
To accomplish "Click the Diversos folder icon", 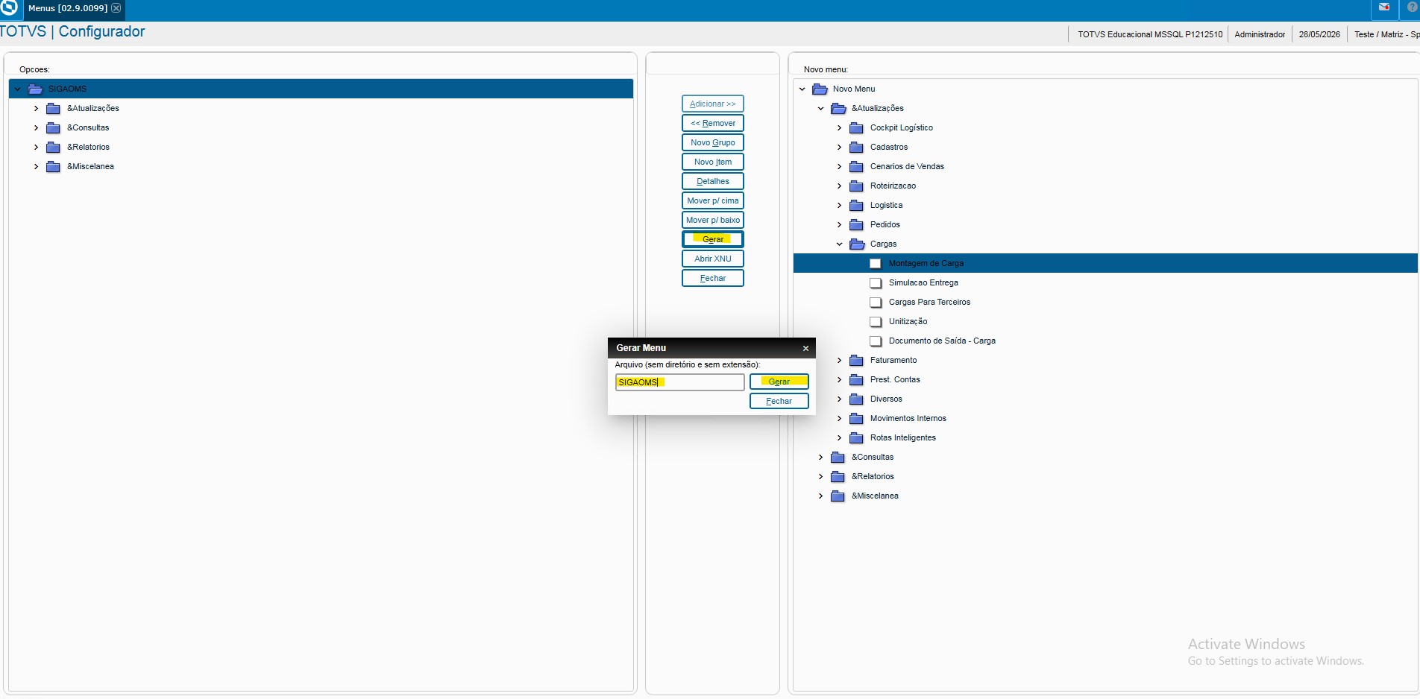I will tap(857, 399).
